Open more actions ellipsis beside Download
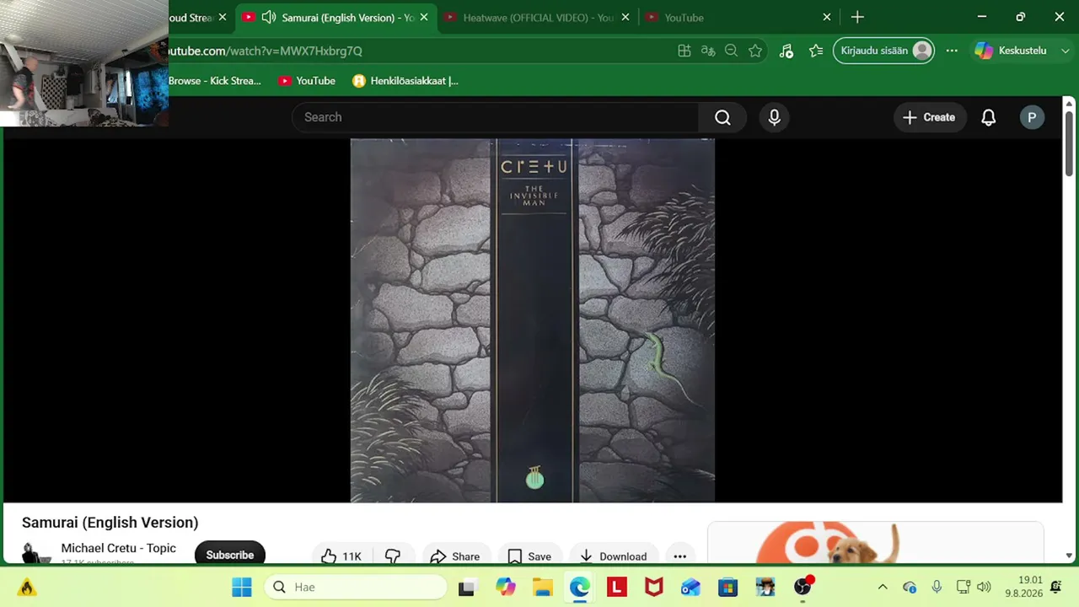The image size is (1079, 607). [x=679, y=556]
